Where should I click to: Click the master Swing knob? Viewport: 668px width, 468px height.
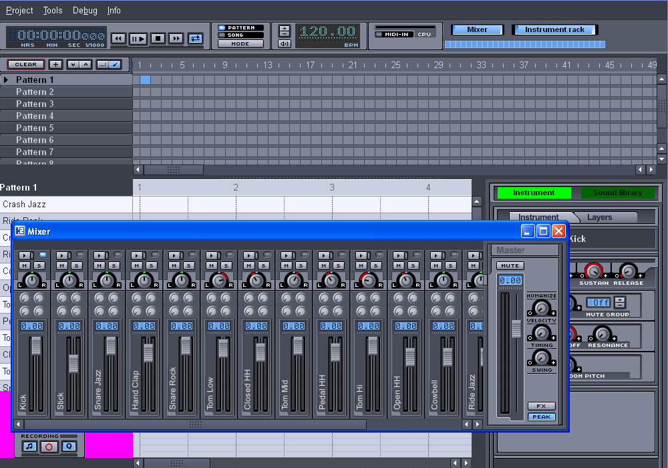coord(542,357)
